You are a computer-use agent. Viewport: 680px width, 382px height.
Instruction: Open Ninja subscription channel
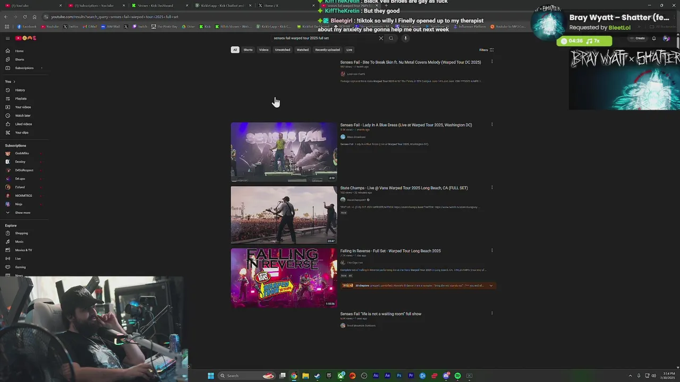(x=24, y=204)
